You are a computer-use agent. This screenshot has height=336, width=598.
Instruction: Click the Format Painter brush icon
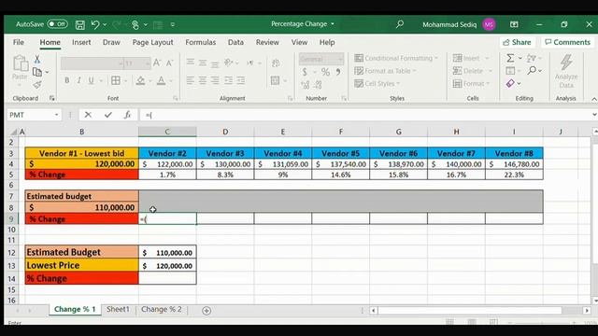coord(37,84)
